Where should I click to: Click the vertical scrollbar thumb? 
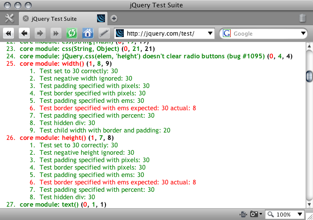click(x=309, y=76)
